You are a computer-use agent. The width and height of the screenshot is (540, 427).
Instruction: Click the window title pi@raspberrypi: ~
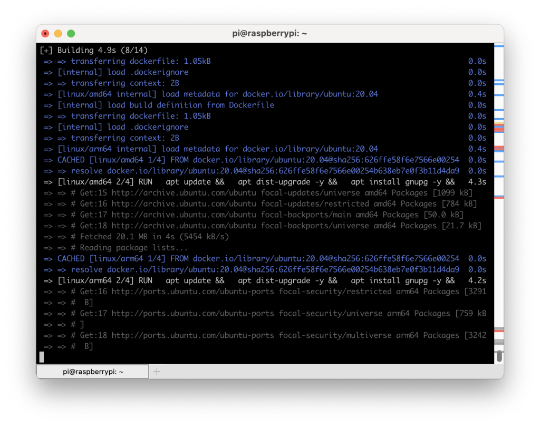coord(269,34)
